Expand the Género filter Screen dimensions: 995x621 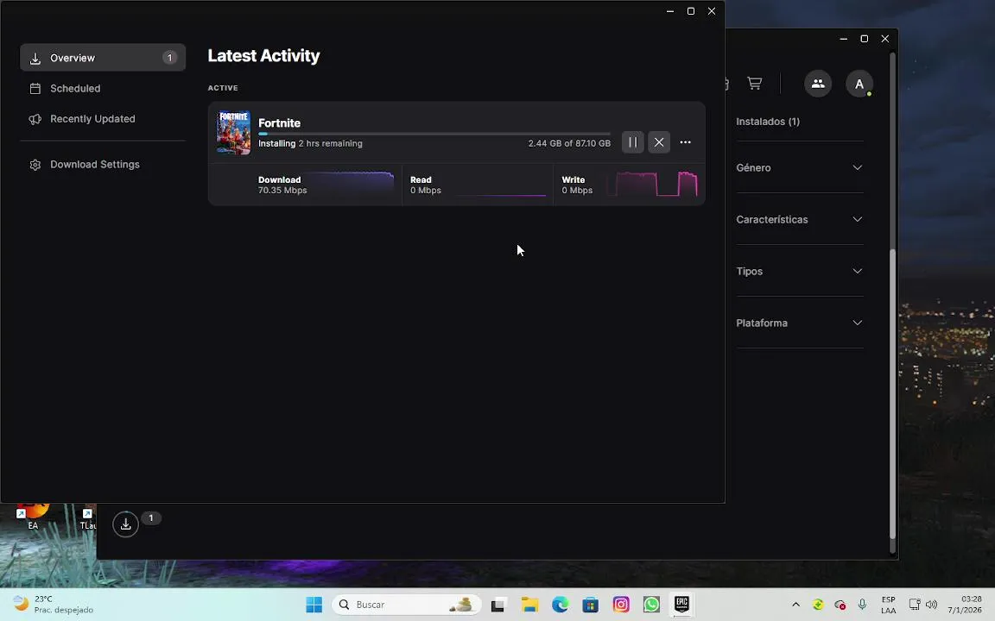coord(800,167)
